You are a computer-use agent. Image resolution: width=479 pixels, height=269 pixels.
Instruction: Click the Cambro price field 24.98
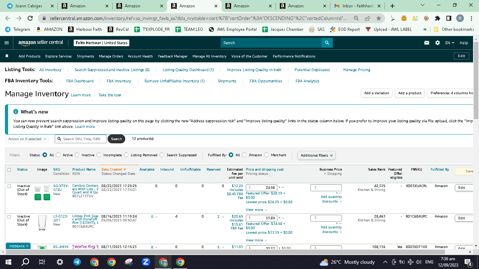(262, 188)
